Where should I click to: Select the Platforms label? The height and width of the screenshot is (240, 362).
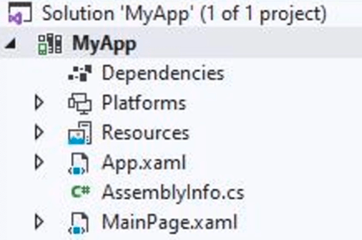[144, 103]
